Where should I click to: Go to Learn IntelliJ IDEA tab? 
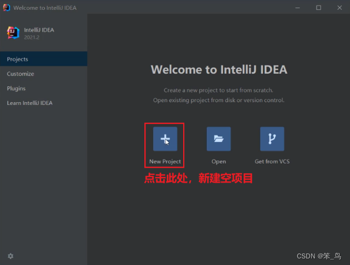click(x=44, y=103)
